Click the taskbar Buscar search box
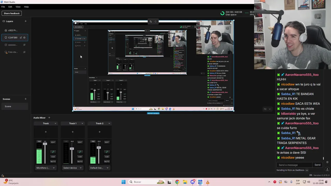The width and height of the screenshot is (331, 186). point(147,182)
